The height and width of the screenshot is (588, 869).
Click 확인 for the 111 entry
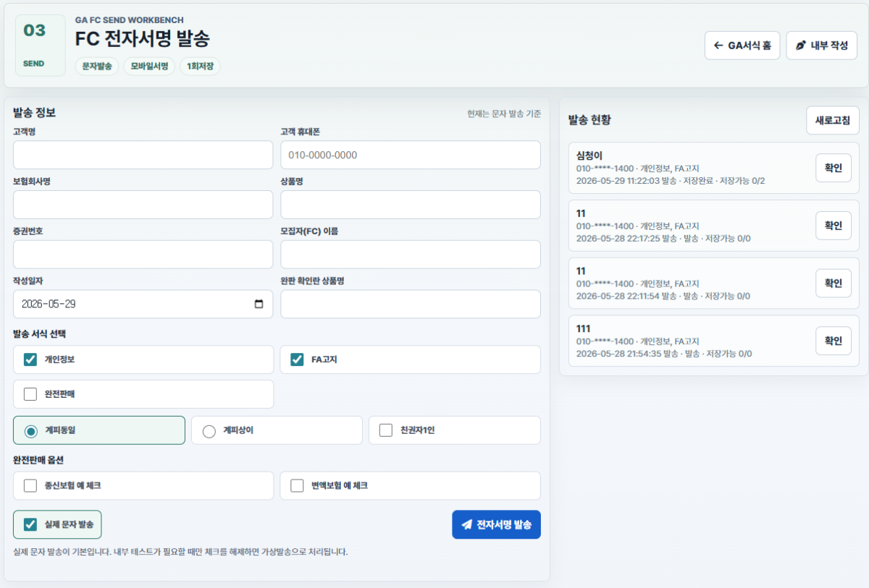point(834,341)
